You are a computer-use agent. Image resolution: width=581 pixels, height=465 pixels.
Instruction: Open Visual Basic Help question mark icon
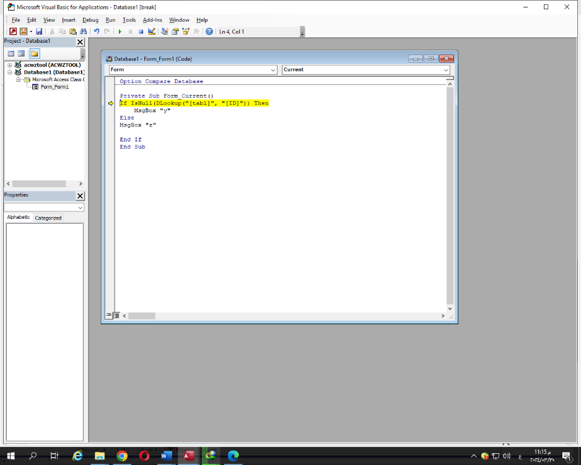[209, 32]
